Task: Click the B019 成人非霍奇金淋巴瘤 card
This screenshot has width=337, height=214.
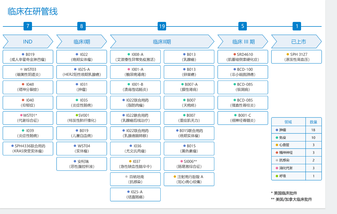Action: 28,57
